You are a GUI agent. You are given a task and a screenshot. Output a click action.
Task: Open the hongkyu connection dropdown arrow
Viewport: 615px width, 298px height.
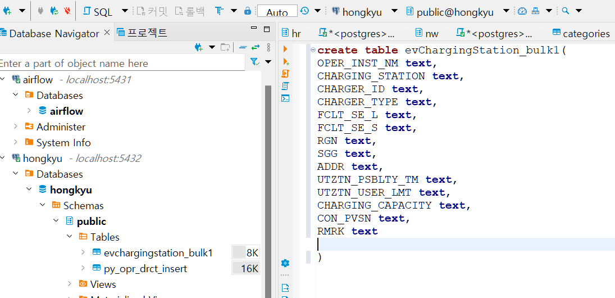pyautogui.click(x=395, y=11)
